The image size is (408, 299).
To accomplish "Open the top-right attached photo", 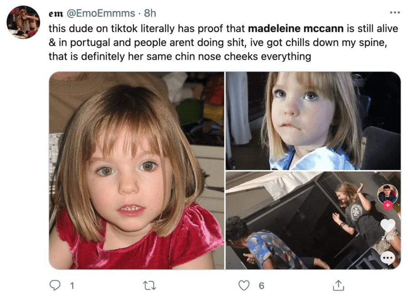I will point(313,121).
